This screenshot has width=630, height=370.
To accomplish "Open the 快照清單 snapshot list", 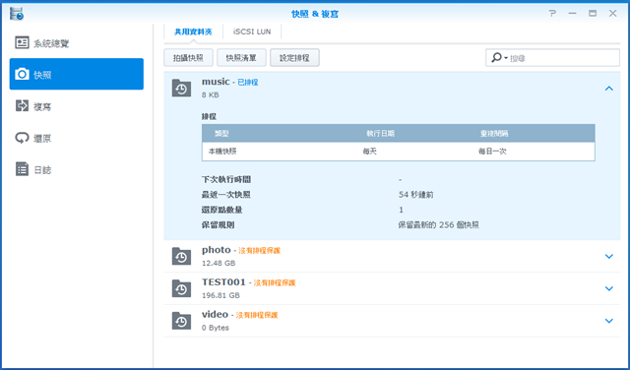I will (241, 58).
